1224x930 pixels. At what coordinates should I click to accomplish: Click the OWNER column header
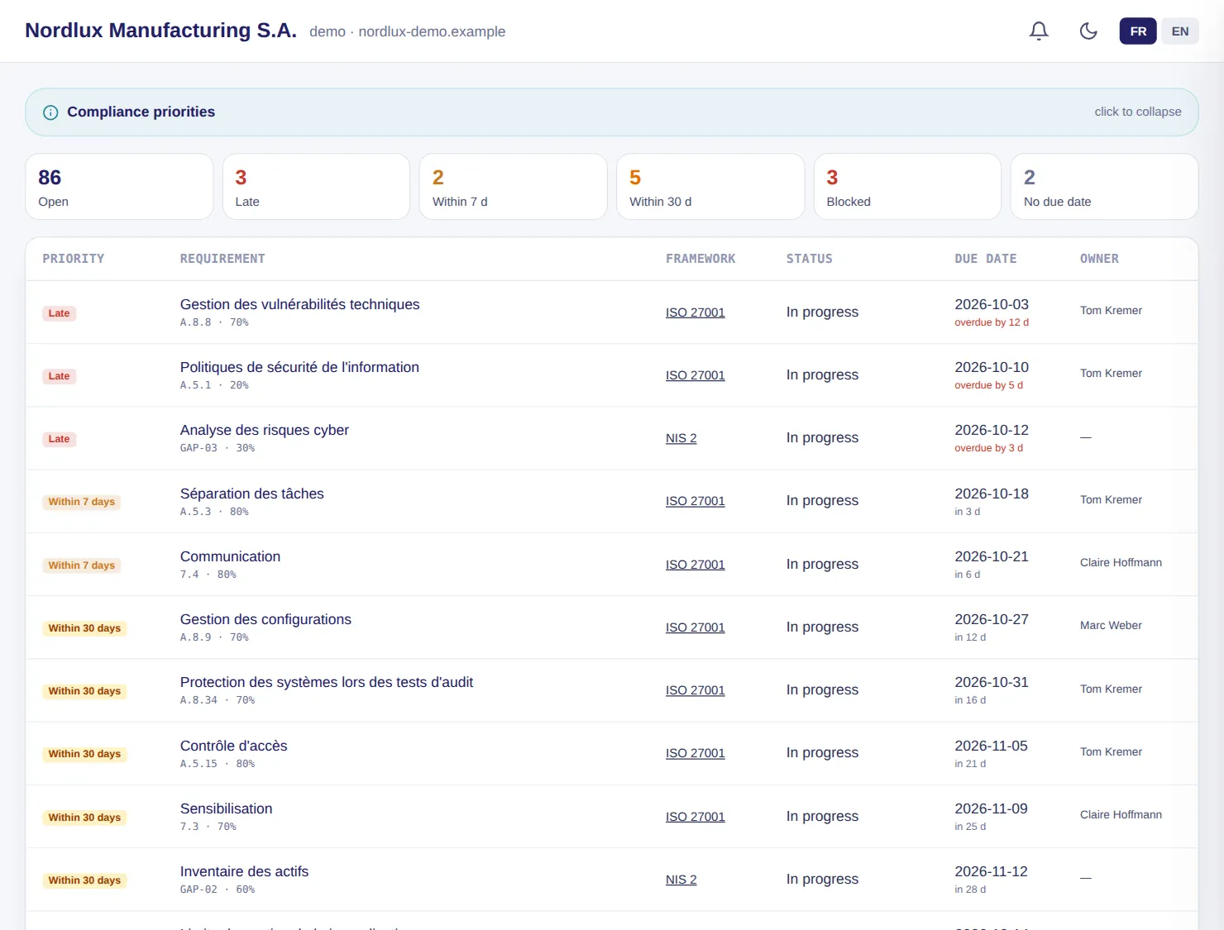point(1099,259)
